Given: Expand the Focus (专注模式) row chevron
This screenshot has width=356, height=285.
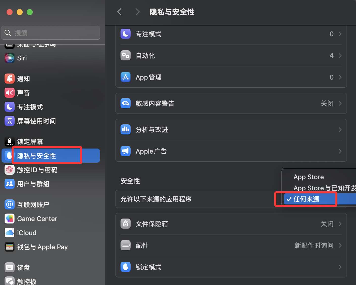Looking at the screenshot, I should [340, 34].
